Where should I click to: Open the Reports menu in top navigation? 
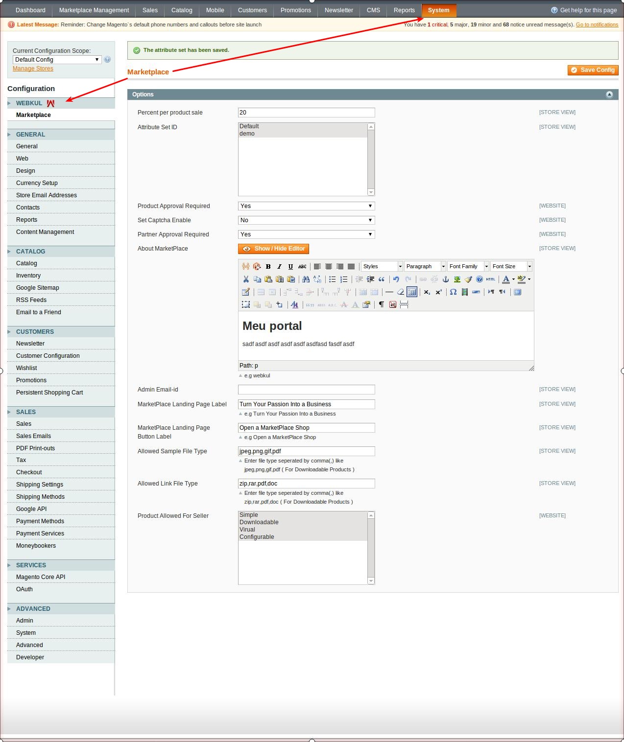404,10
